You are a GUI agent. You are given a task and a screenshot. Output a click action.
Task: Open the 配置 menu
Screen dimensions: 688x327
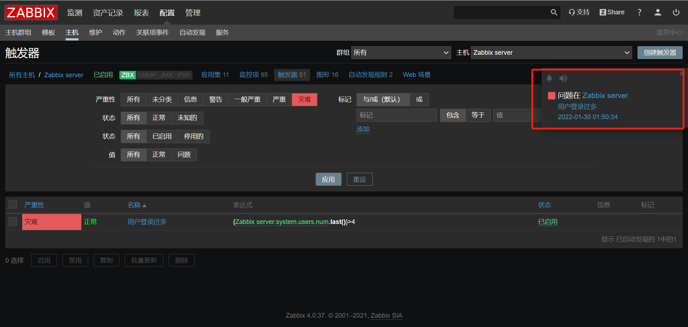[x=167, y=13]
